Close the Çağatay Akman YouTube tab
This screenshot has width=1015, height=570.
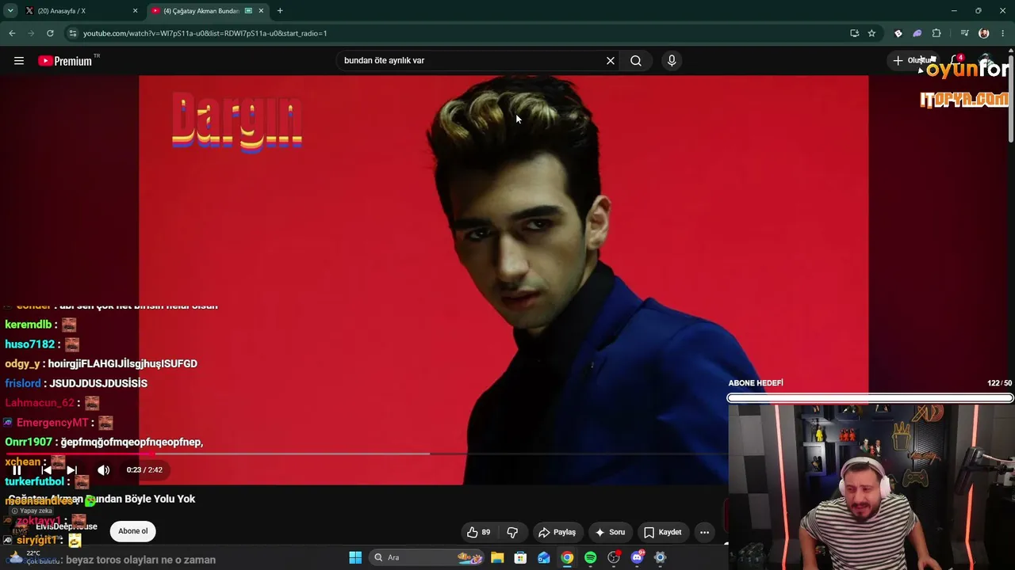[x=261, y=11]
